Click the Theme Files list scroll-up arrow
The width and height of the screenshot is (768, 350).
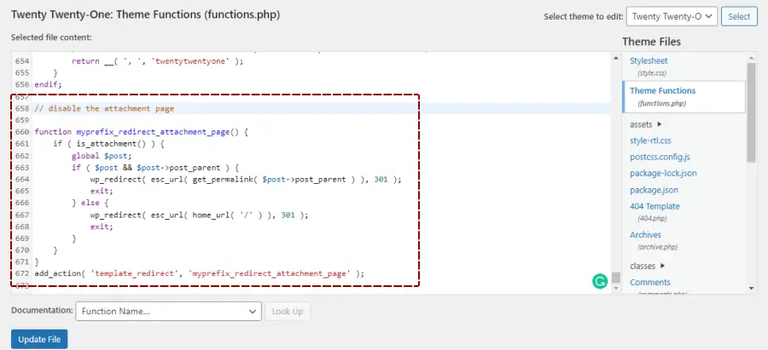coord(751,58)
